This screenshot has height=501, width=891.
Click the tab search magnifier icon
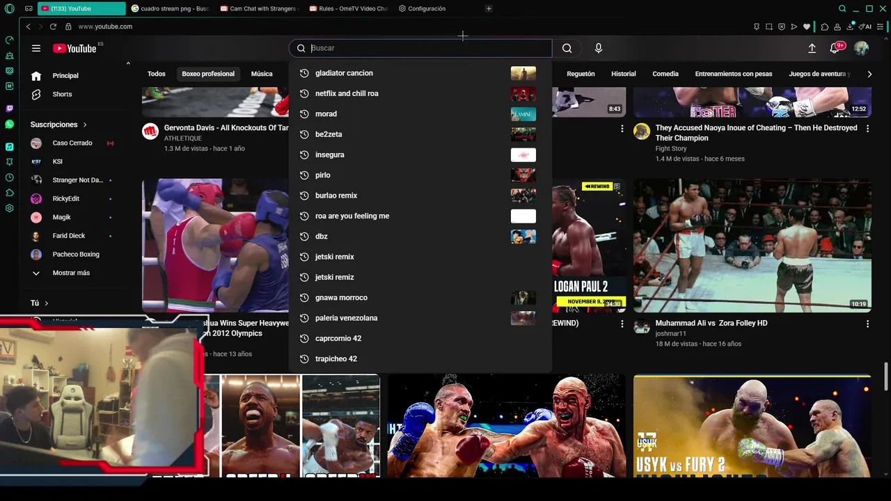tap(842, 8)
